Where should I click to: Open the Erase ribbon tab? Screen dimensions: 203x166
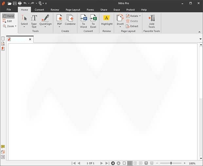(117, 10)
